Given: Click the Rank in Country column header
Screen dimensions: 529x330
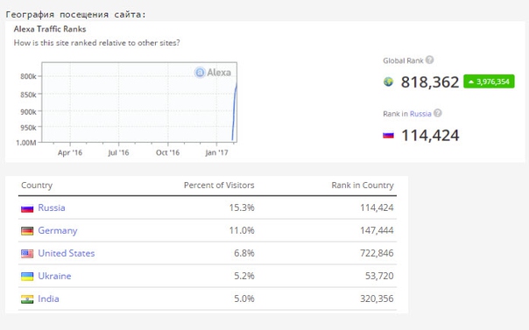Looking at the screenshot, I should [x=363, y=185].
